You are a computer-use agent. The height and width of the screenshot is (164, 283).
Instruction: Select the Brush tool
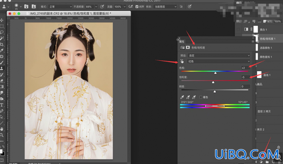[x=2, y=63]
